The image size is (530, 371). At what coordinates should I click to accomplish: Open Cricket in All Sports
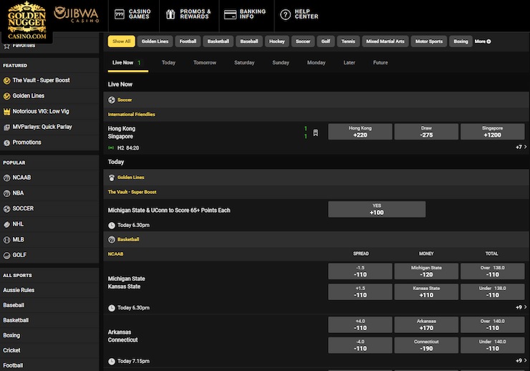point(12,350)
